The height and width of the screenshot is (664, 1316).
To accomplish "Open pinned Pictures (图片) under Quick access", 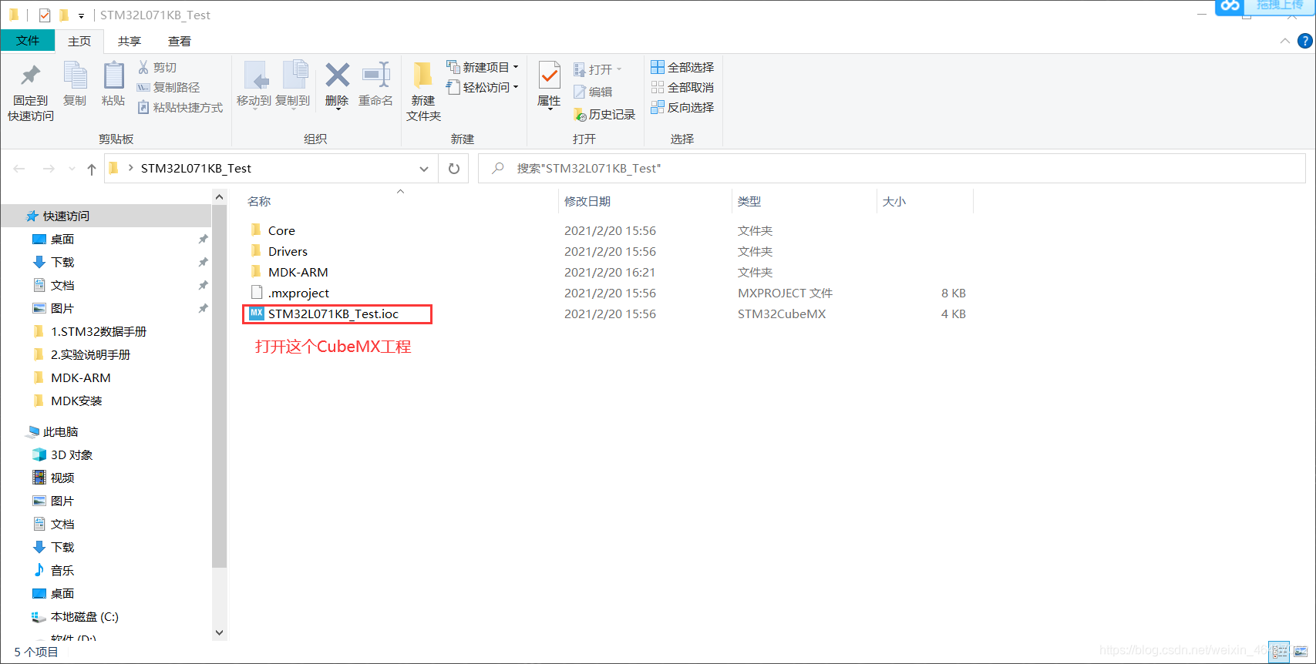I will tap(53, 308).
